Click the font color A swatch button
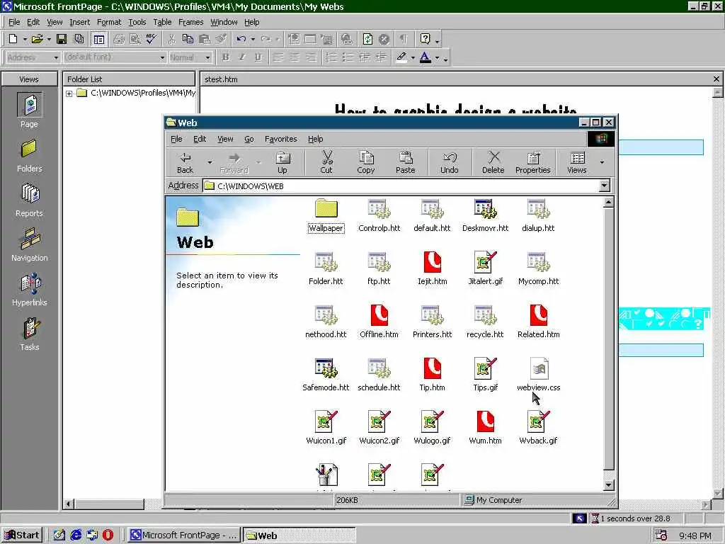Viewport: 725px width, 544px height. 426,57
